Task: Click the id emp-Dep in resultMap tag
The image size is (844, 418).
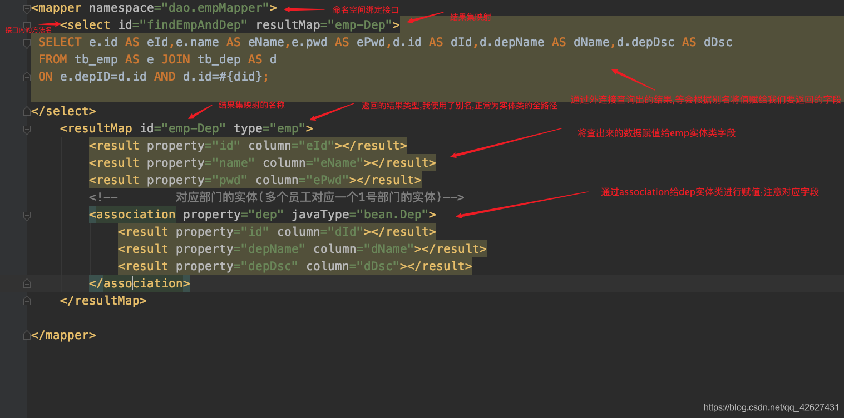Action: (194, 128)
